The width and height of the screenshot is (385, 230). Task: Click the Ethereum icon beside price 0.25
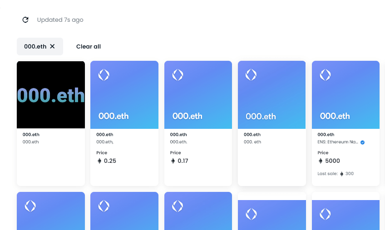[99, 161]
